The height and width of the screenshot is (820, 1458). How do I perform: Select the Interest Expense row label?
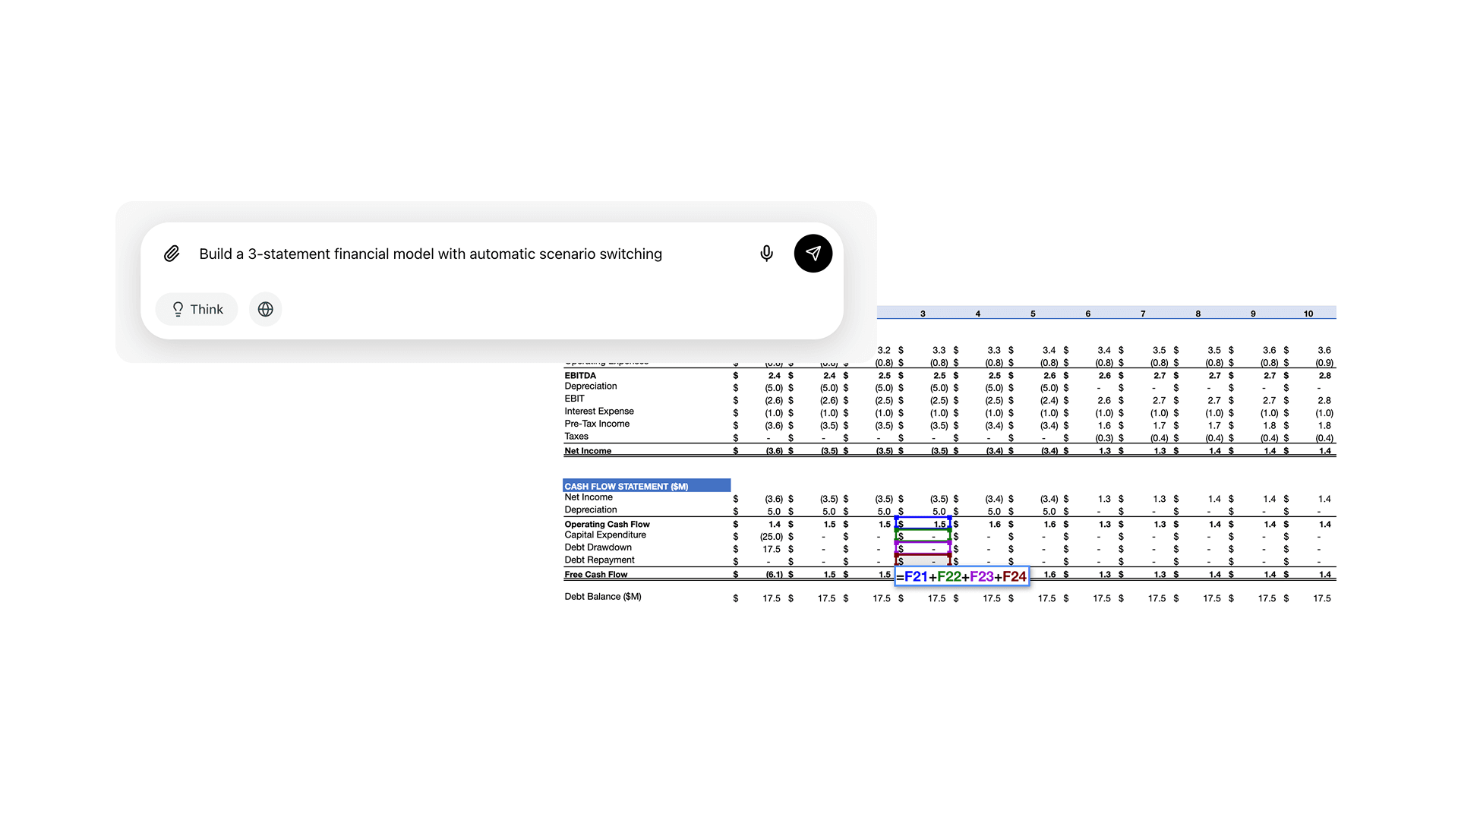pyautogui.click(x=598, y=412)
